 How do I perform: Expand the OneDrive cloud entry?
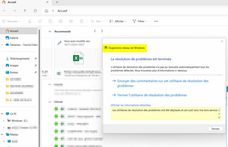2,45
